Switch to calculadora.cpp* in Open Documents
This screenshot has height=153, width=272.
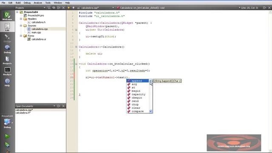[24, 110]
